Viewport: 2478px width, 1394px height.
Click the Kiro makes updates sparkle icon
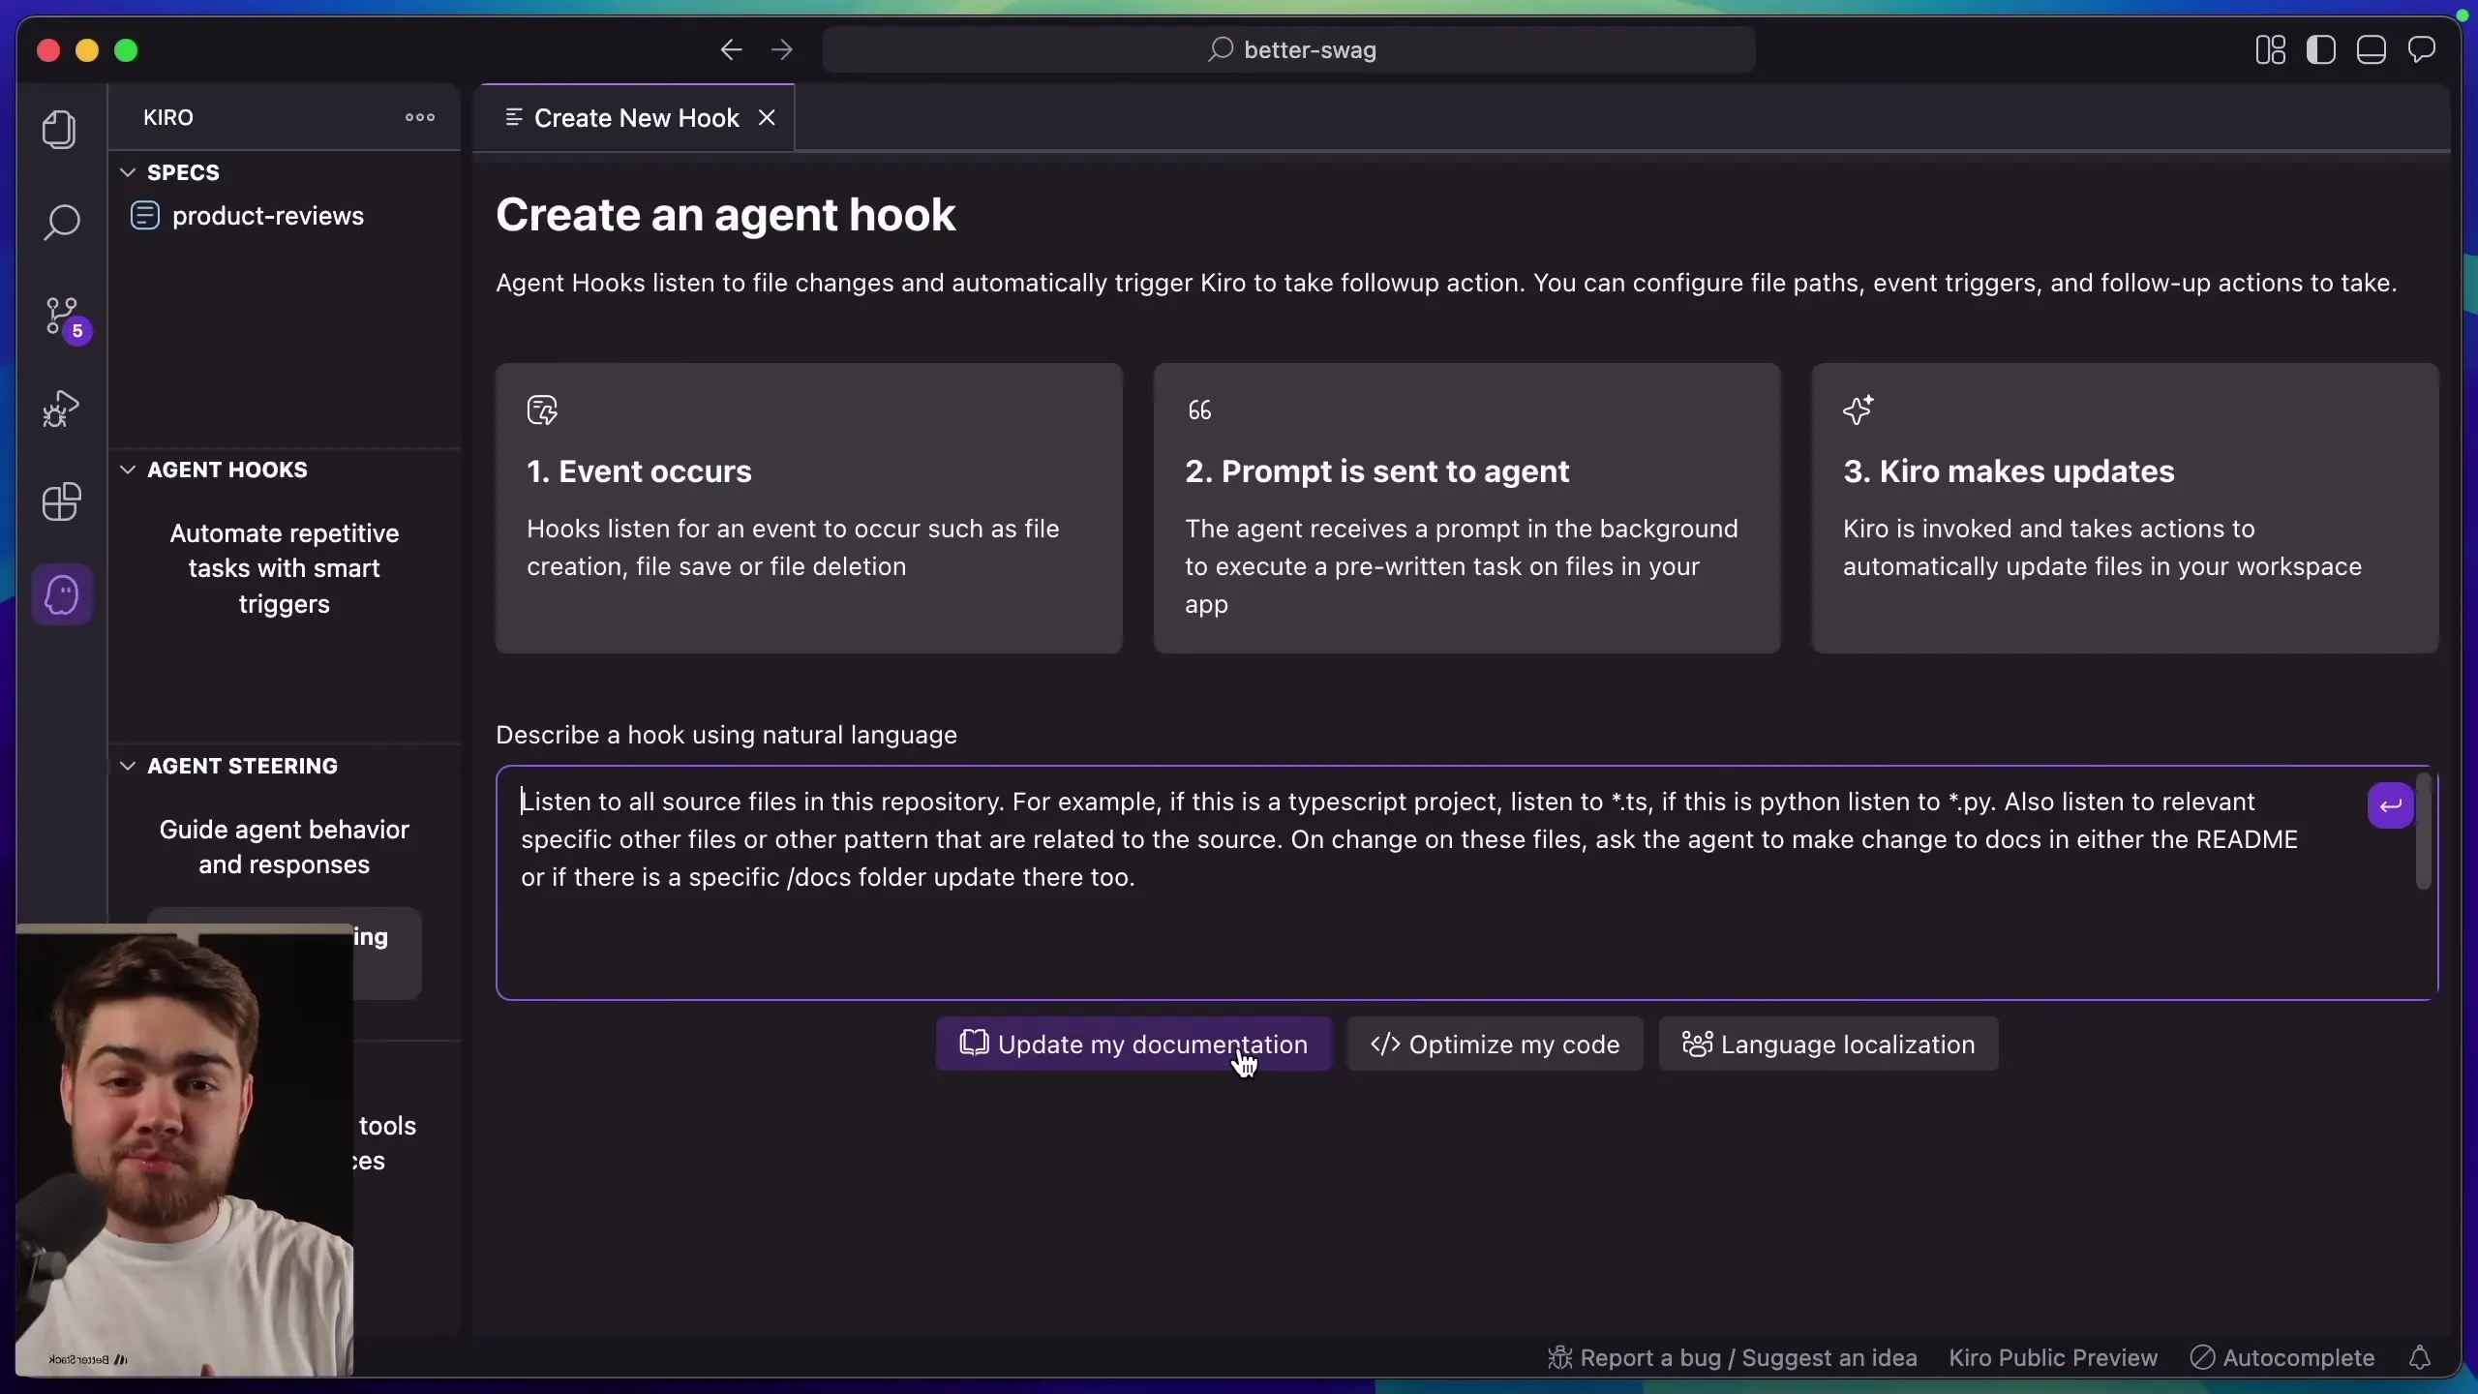click(x=1858, y=409)
